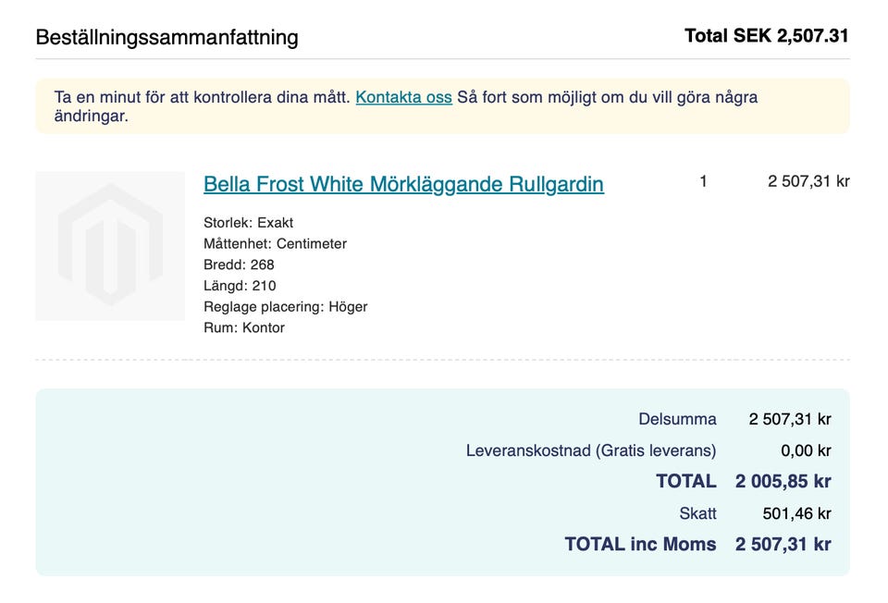Select the Reglage placering: Höger line
This screenshot has width=888, height=603.
click(x=285, y=307)
